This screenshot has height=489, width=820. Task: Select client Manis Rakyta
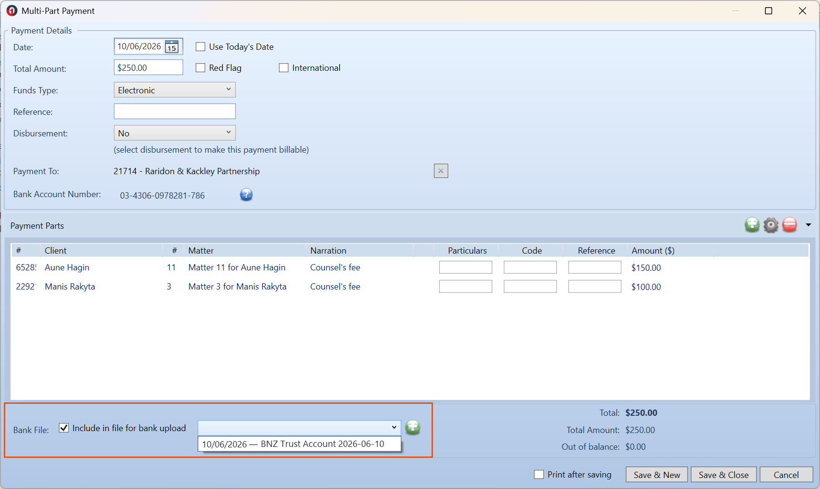pos(70,287)
